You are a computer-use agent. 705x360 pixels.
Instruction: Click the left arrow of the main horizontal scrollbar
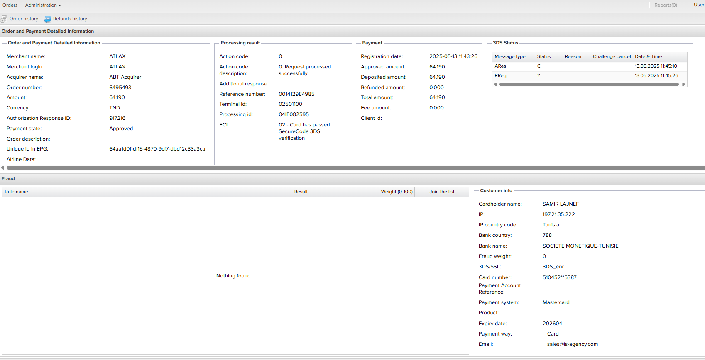pos(2,168)
